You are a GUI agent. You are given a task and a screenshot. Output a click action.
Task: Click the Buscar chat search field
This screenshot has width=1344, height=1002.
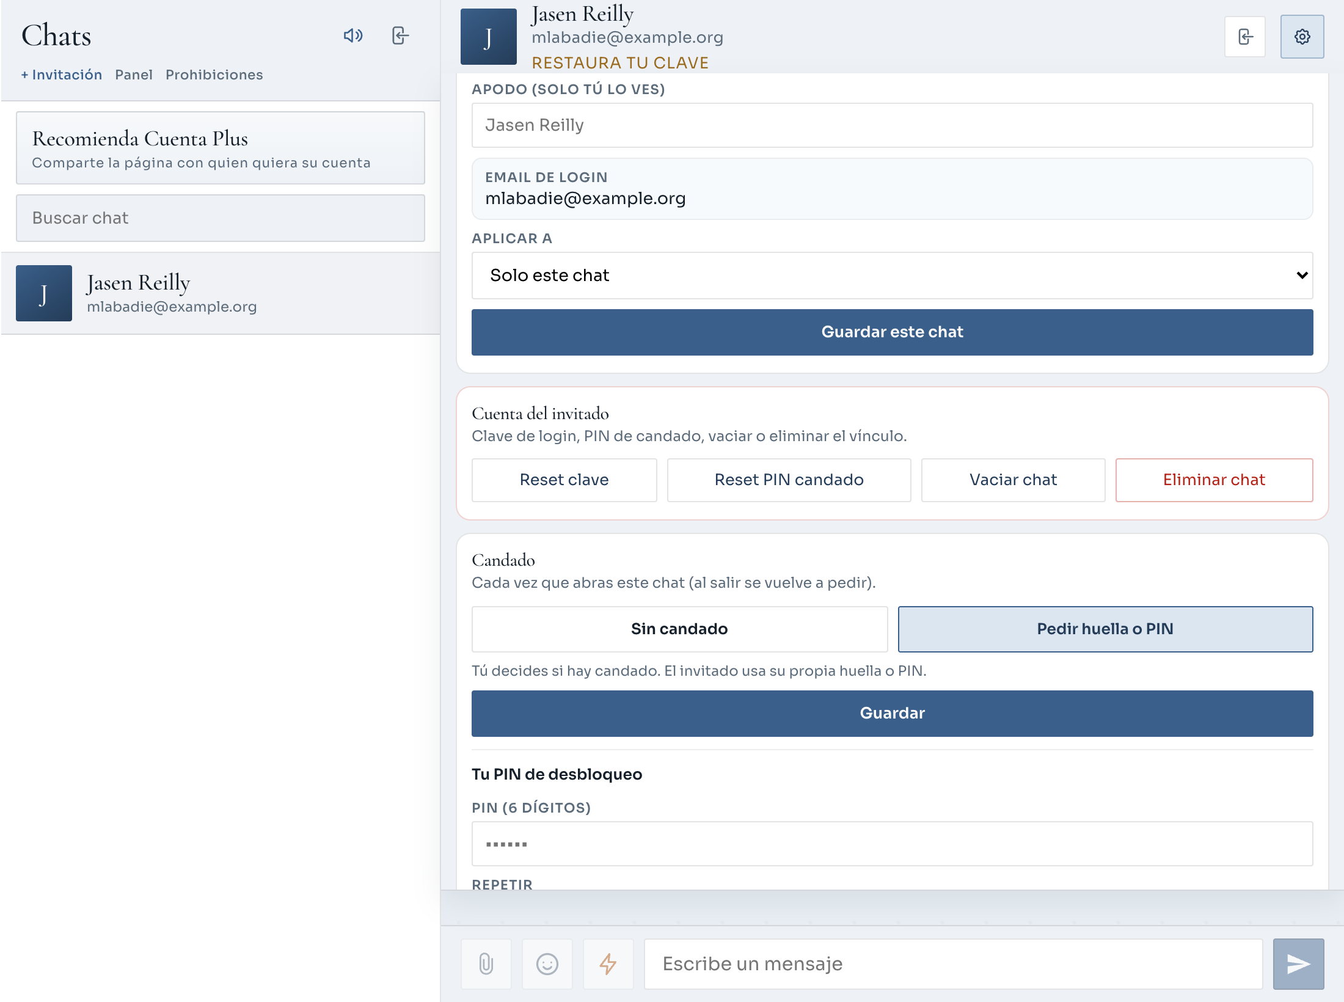pyautogui.click(x=221, y=218)
